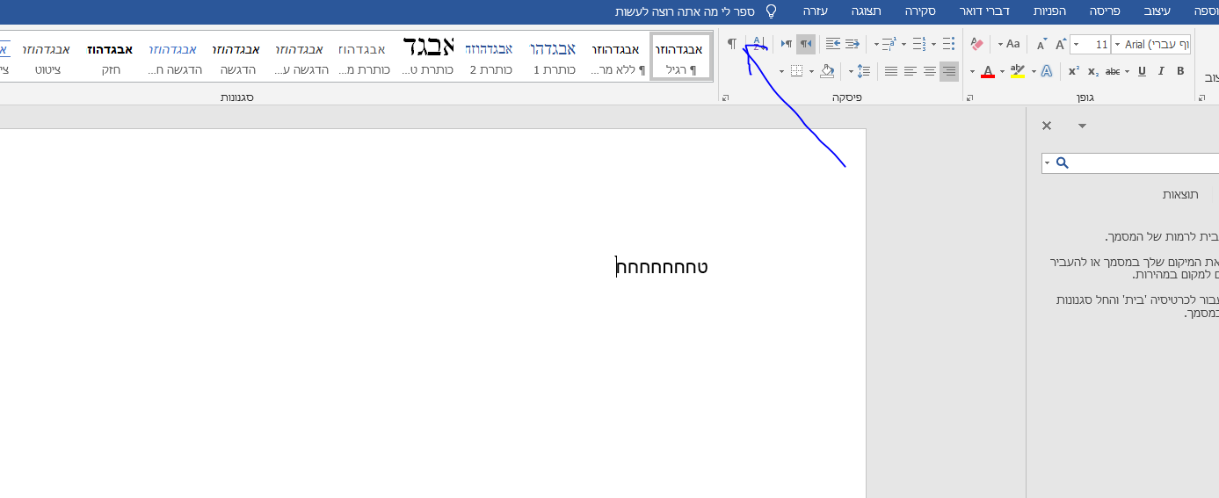The height and width of the screenshot is (498, 1219).
Task: Decrease font size with shrink font icon
Action: tap(1041, 44)
